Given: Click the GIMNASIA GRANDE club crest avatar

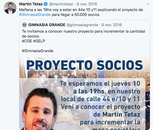Looking at the screenshot, I should (24, 25).
